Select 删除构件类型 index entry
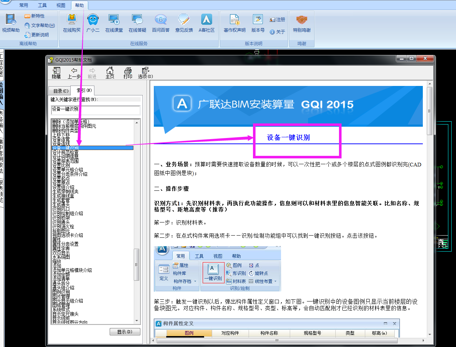 coord(65,130)
